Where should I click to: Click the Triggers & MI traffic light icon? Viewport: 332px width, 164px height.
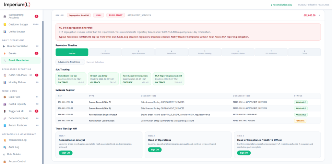(5, 111)
